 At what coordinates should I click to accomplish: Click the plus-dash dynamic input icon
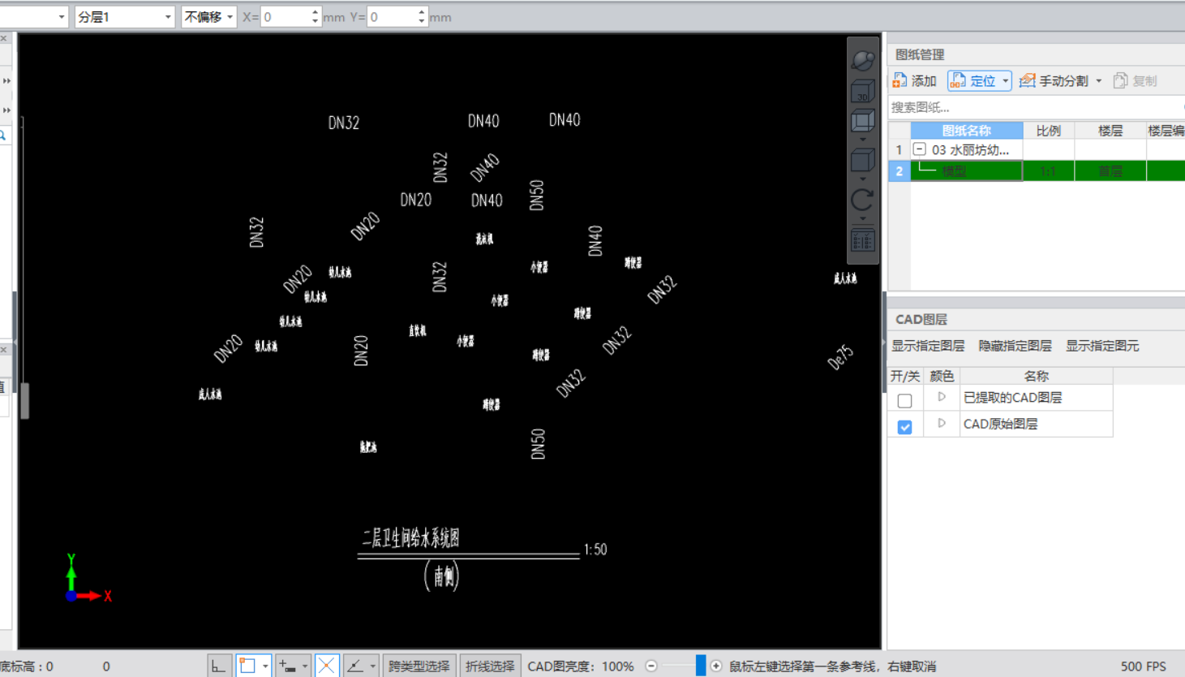tap(287, 666)
